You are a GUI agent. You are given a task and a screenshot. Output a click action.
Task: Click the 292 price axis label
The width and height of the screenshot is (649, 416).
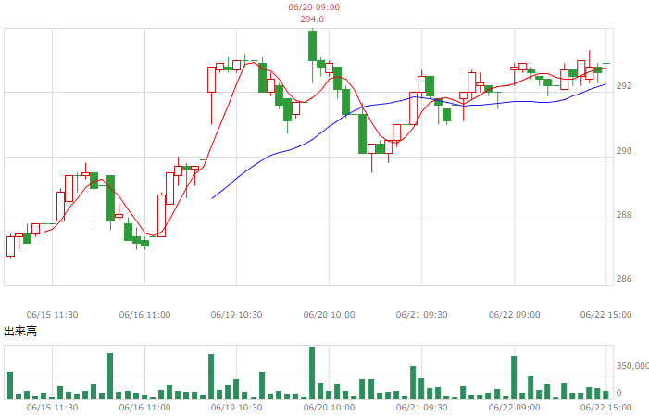[624, 86]
